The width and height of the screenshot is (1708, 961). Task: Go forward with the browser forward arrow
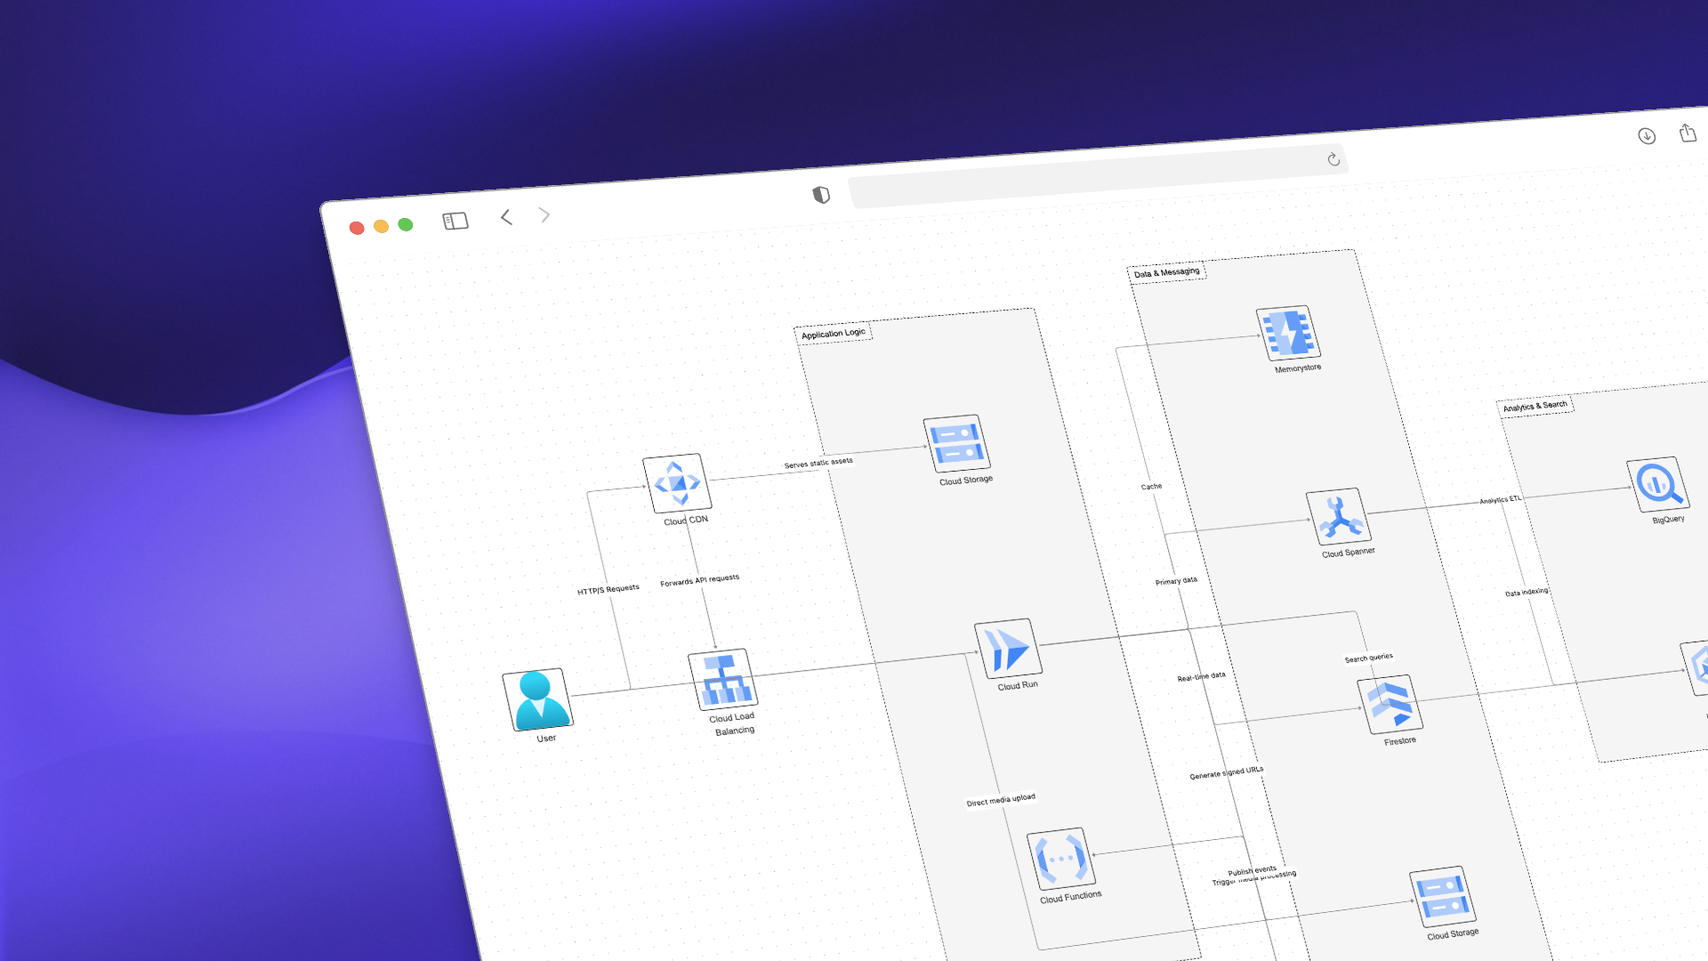(x=544, y=214)
